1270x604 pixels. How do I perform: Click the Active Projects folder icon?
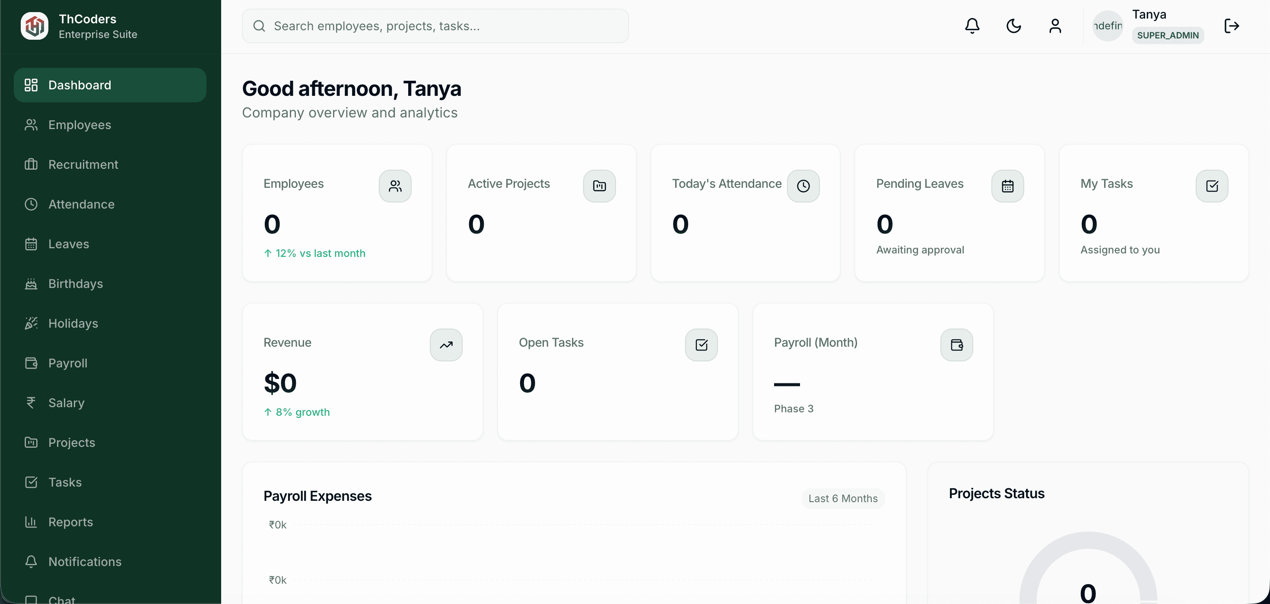pyautogui.click(x=599, y=186)
